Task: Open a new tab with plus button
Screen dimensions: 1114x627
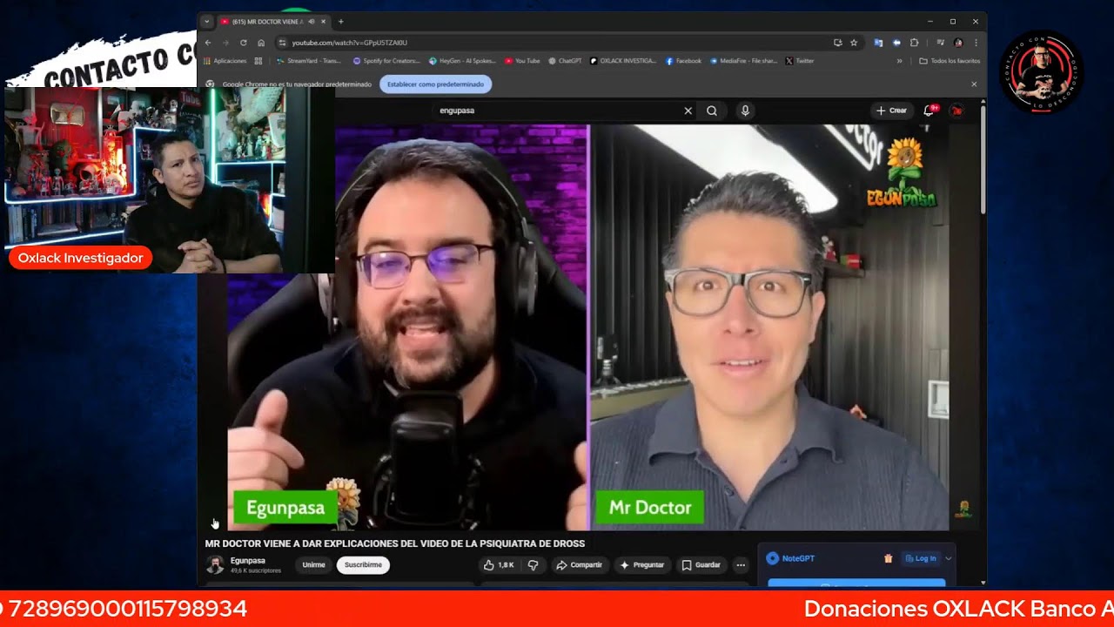Action: [x=340, y=22]
